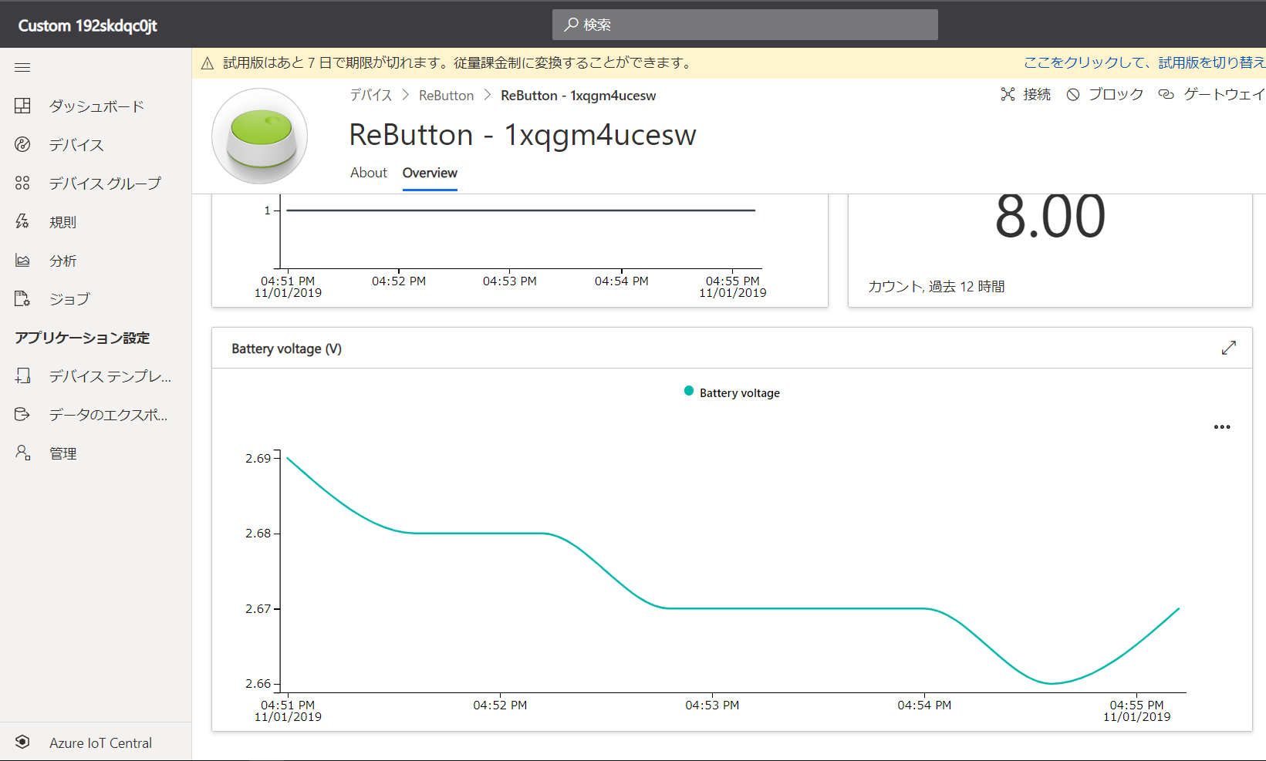Screen dimensions: 1266x761
Task: Click the Administration person icon
Action: coord(22,453)
